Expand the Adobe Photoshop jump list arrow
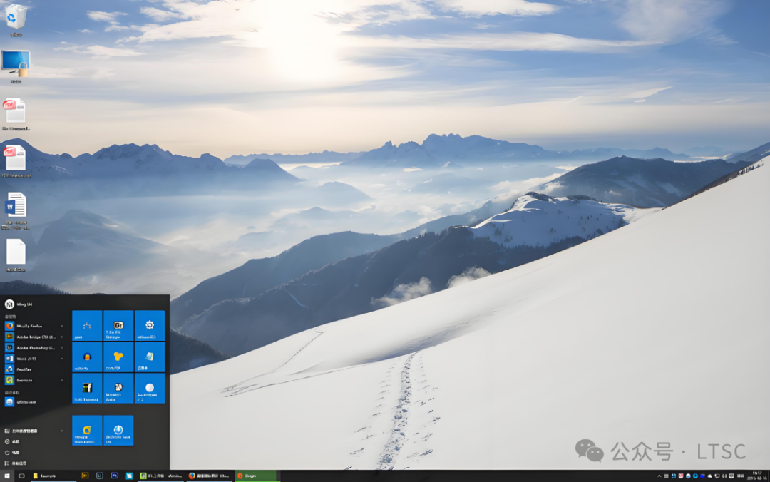This screenshot has height=482, width=770. 62,347
